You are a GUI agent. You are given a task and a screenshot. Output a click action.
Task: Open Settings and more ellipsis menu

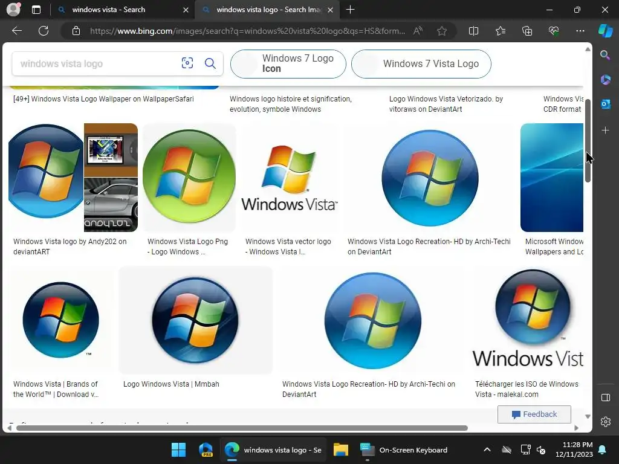tap(580, 31)
